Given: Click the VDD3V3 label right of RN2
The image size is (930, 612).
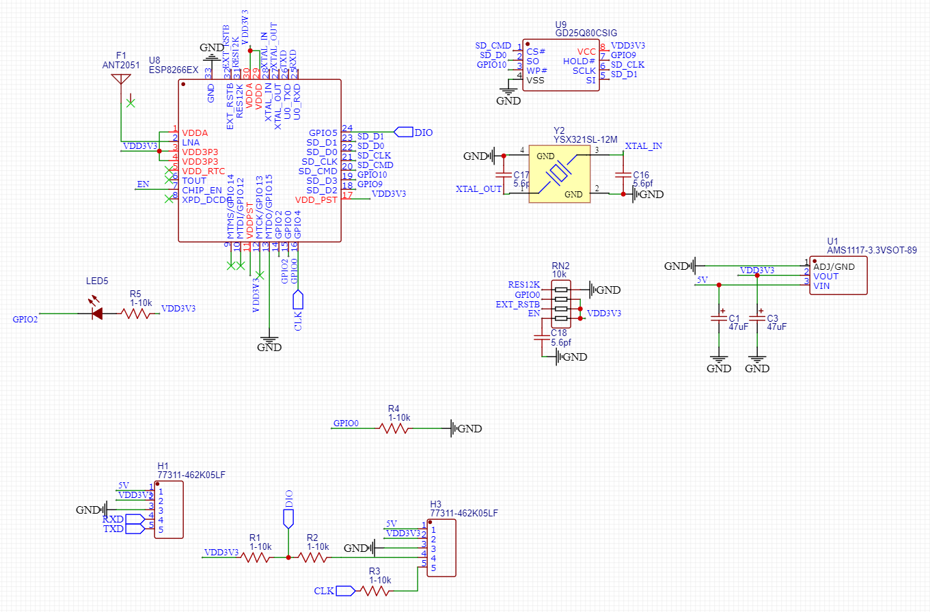Looking at the screenshot, I should (604, 314).
